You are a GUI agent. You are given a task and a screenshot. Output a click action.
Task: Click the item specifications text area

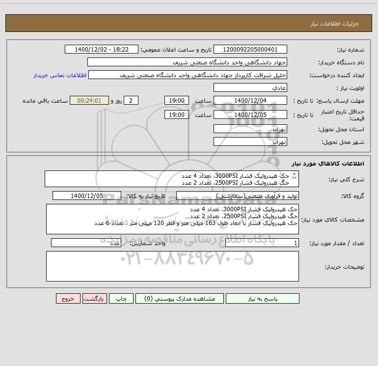[x=172, y=219]
